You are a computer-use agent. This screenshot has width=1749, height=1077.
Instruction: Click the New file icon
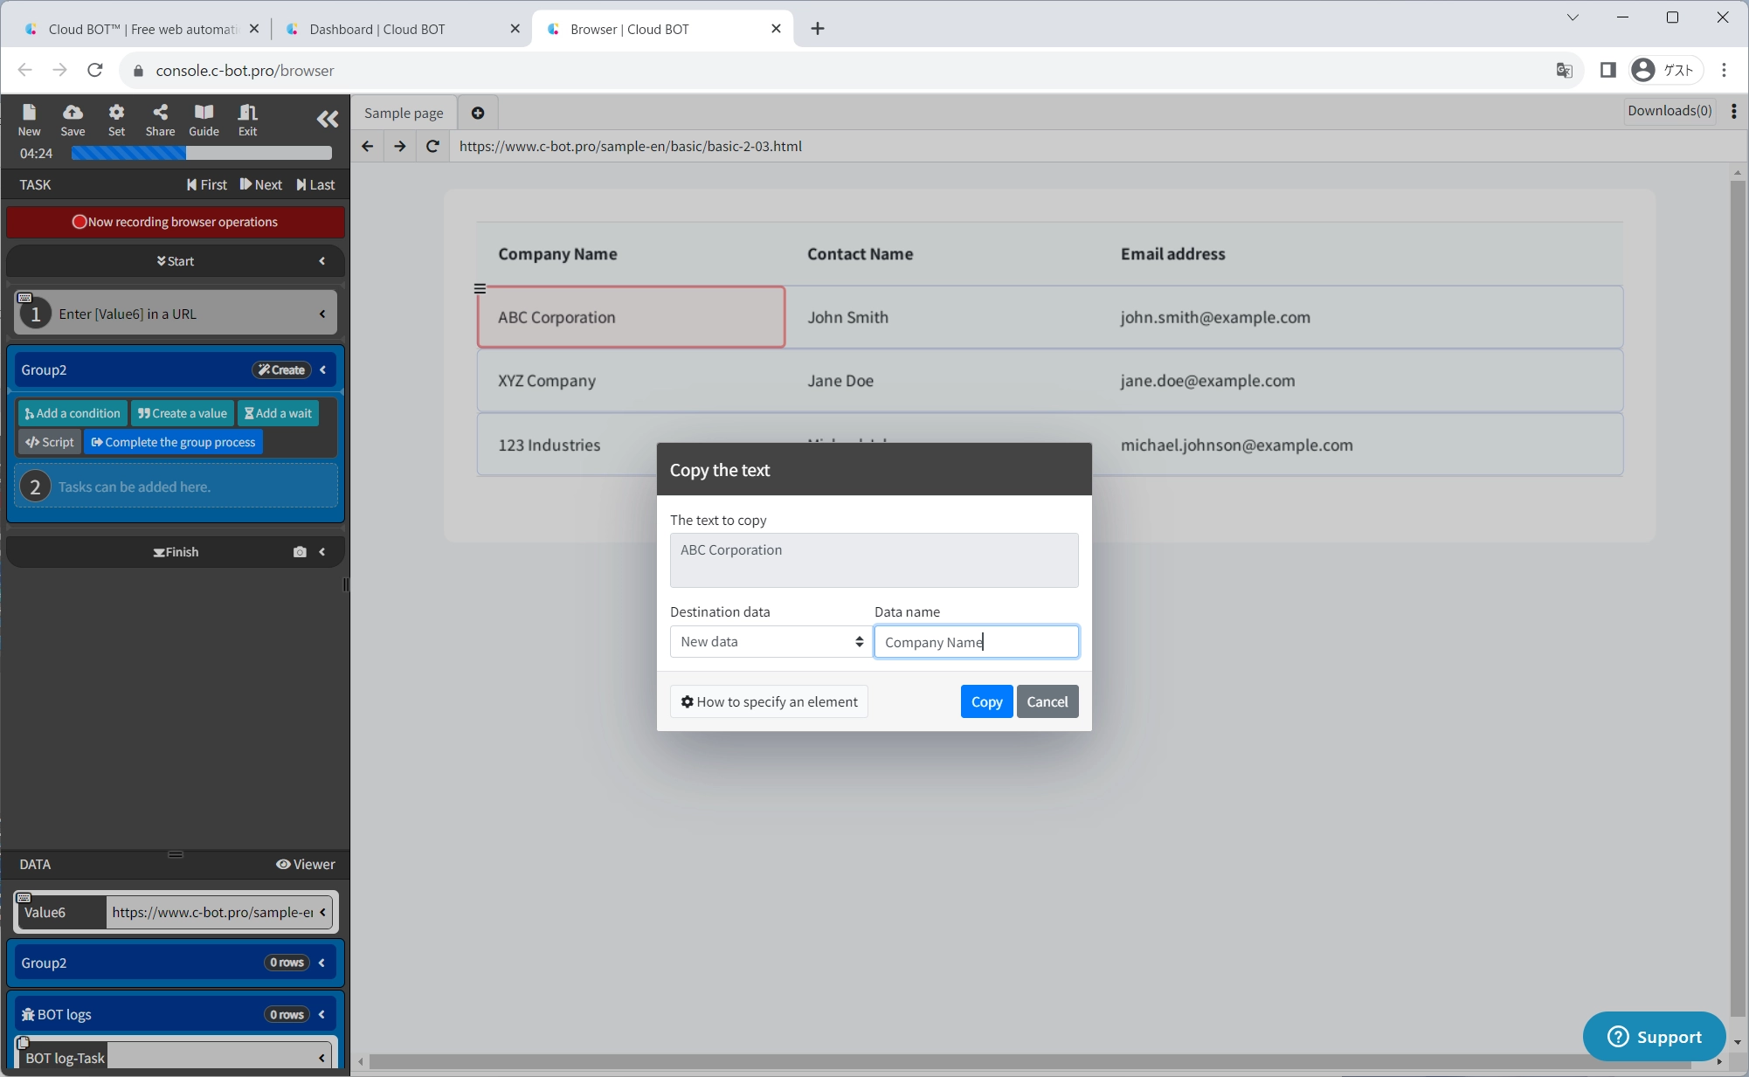point(29,120)
